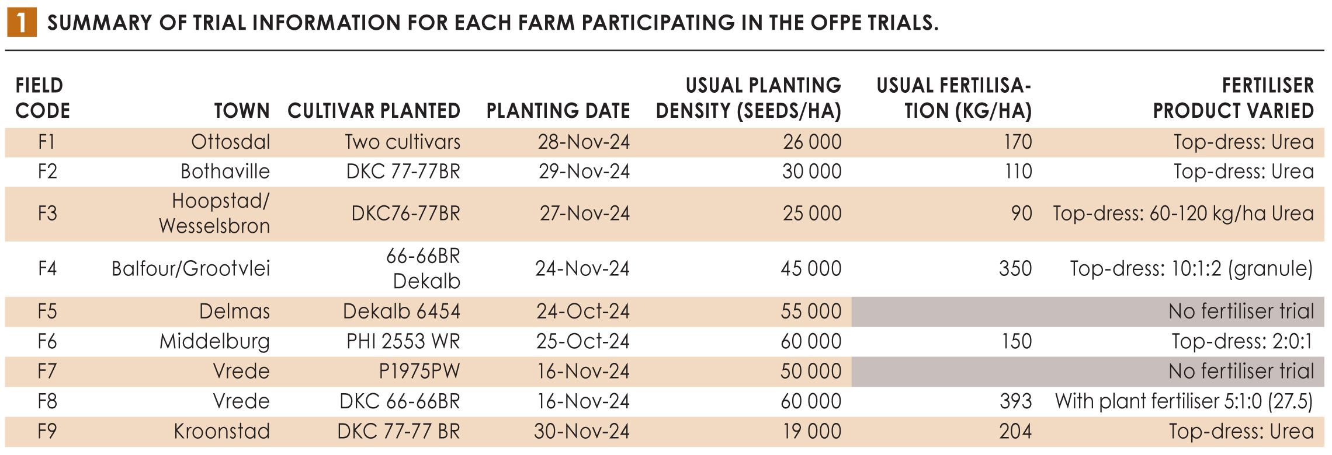Viewport: 1332px width, 455px height.
Task: Select the 393 fertilisation value cell
Action: [x=1015, y=401]
